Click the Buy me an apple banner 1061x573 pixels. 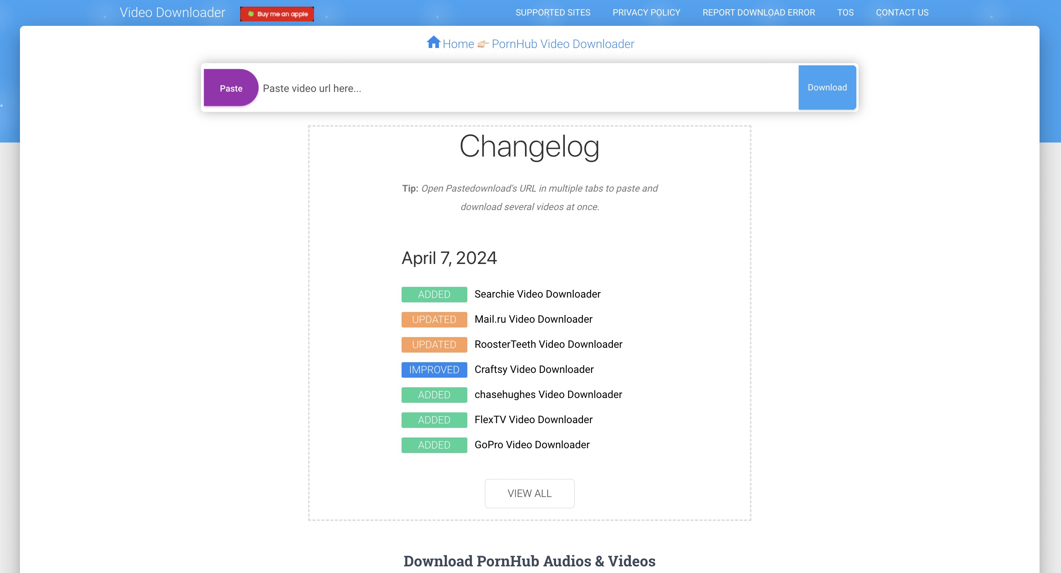click(x=277, y=14)
